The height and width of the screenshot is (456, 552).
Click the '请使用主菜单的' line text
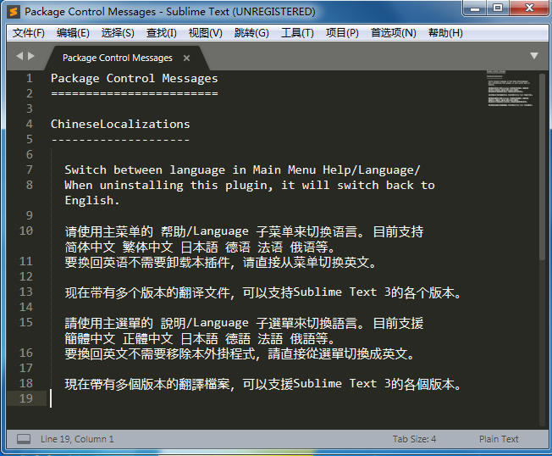244,231
